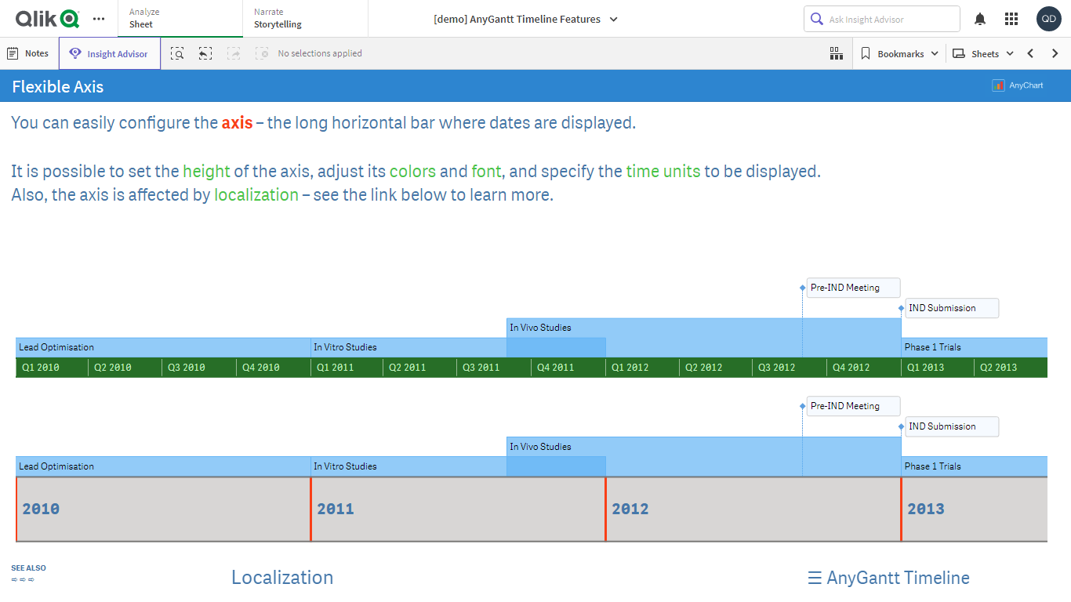Click the Qlik logo
The height and width of the screenshot is (602, 1071).
(48, 18)
